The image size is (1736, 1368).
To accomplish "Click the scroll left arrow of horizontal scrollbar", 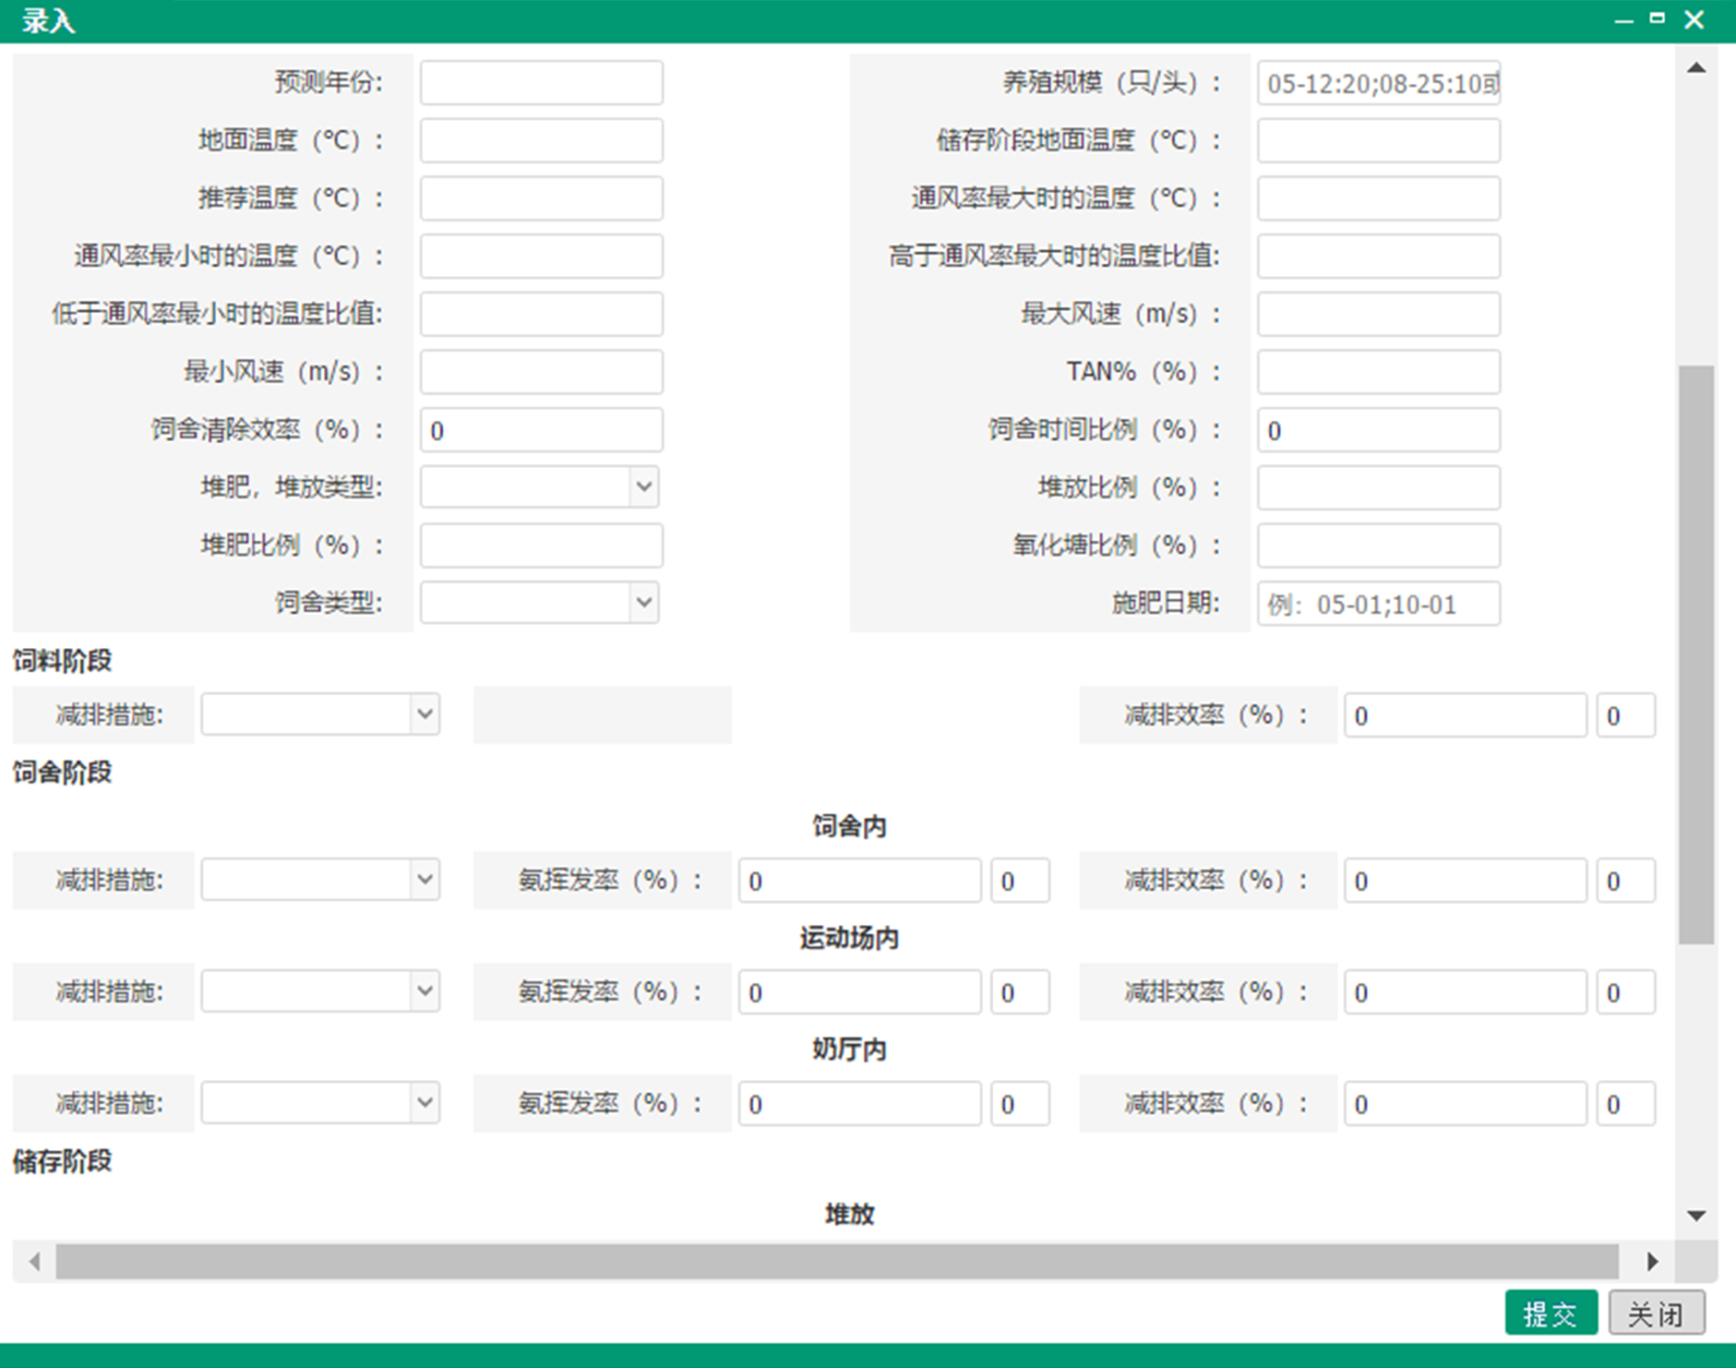I will click(x=35, y=1261).
